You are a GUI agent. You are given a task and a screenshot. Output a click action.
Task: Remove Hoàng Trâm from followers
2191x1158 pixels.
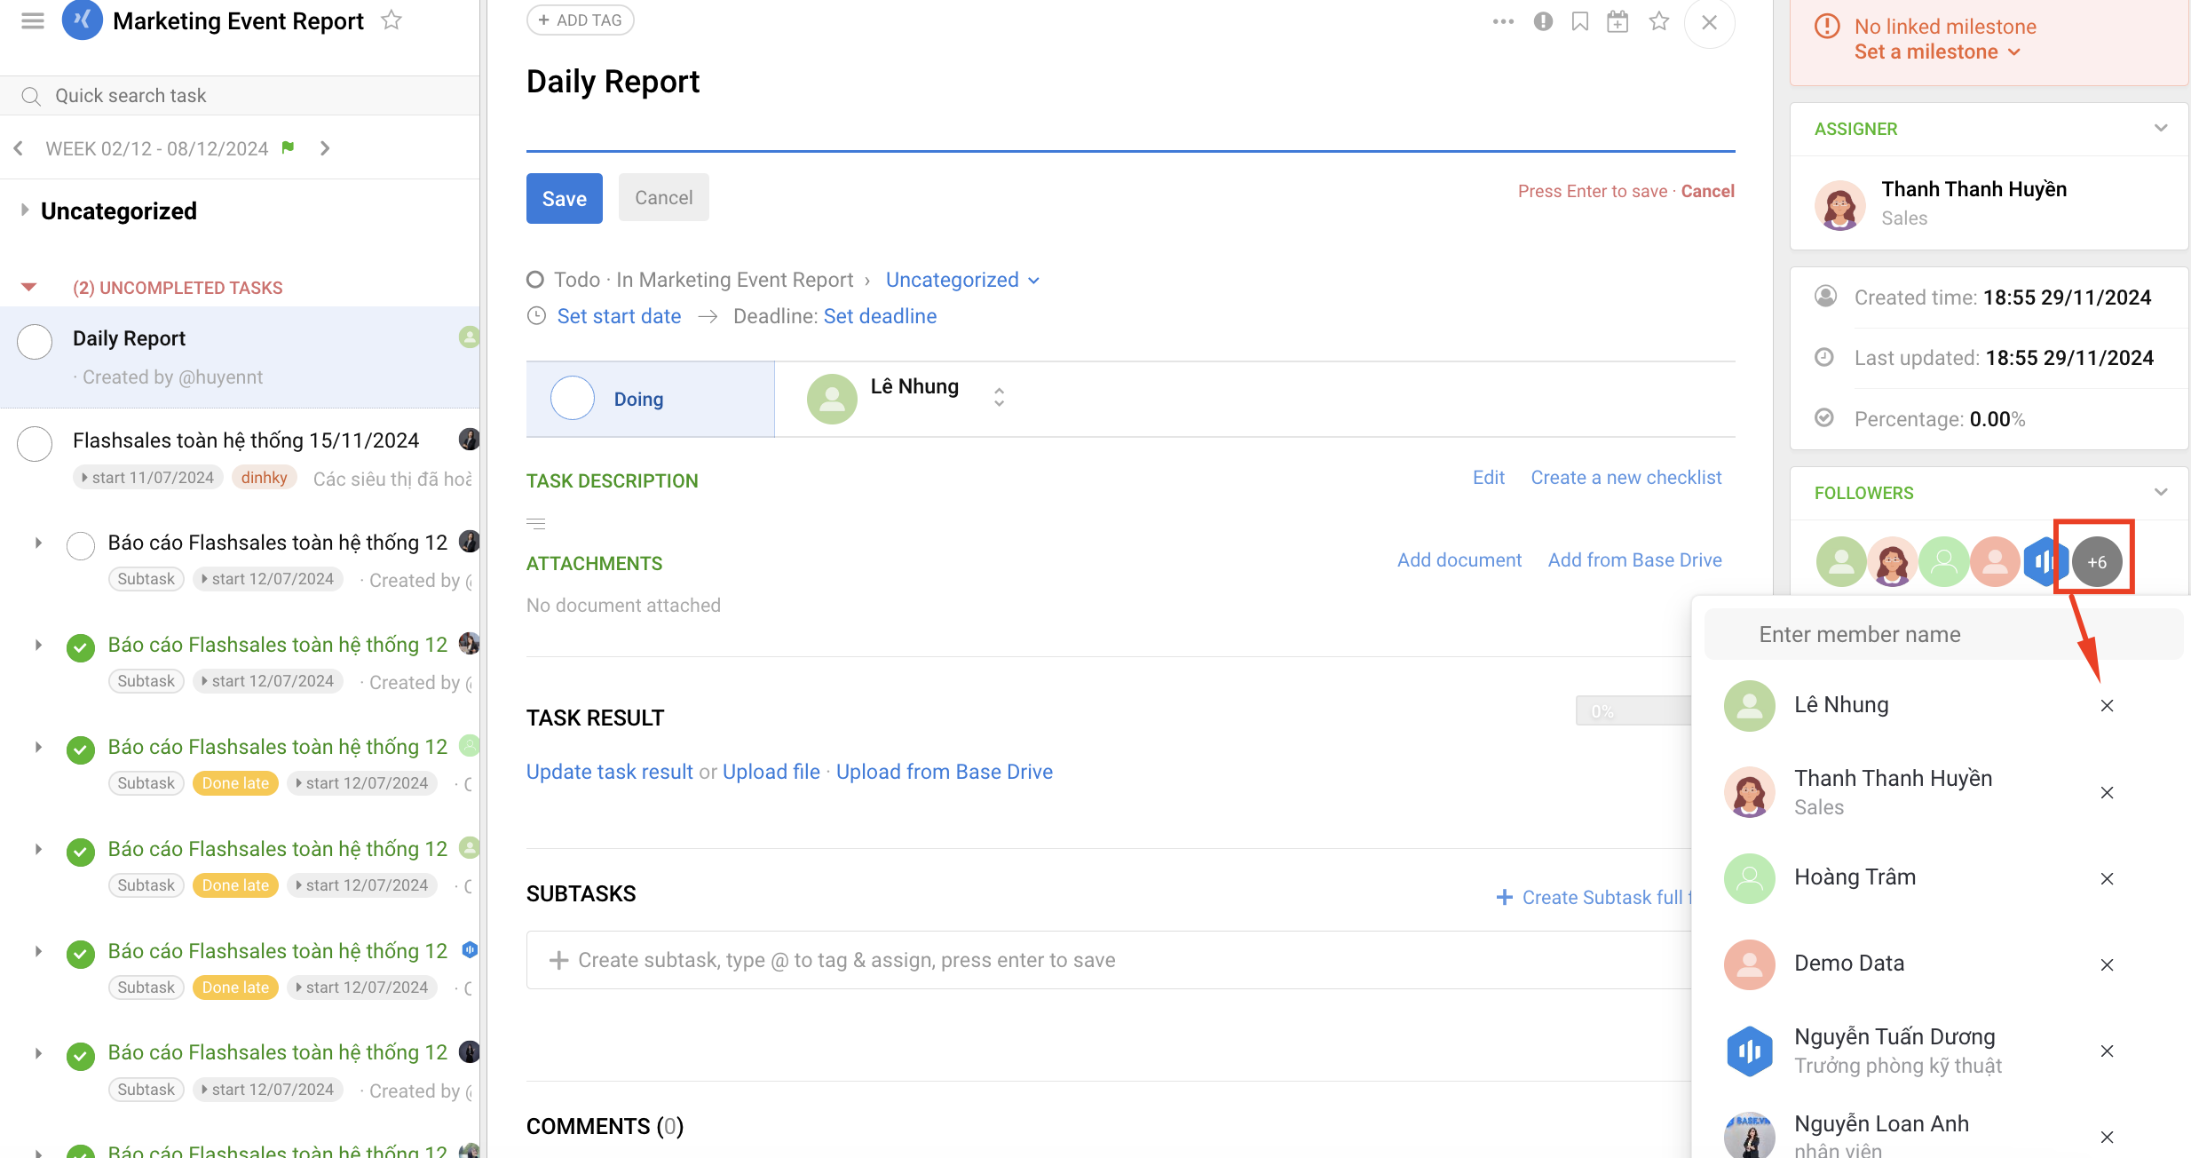[x=2107, y=879]
